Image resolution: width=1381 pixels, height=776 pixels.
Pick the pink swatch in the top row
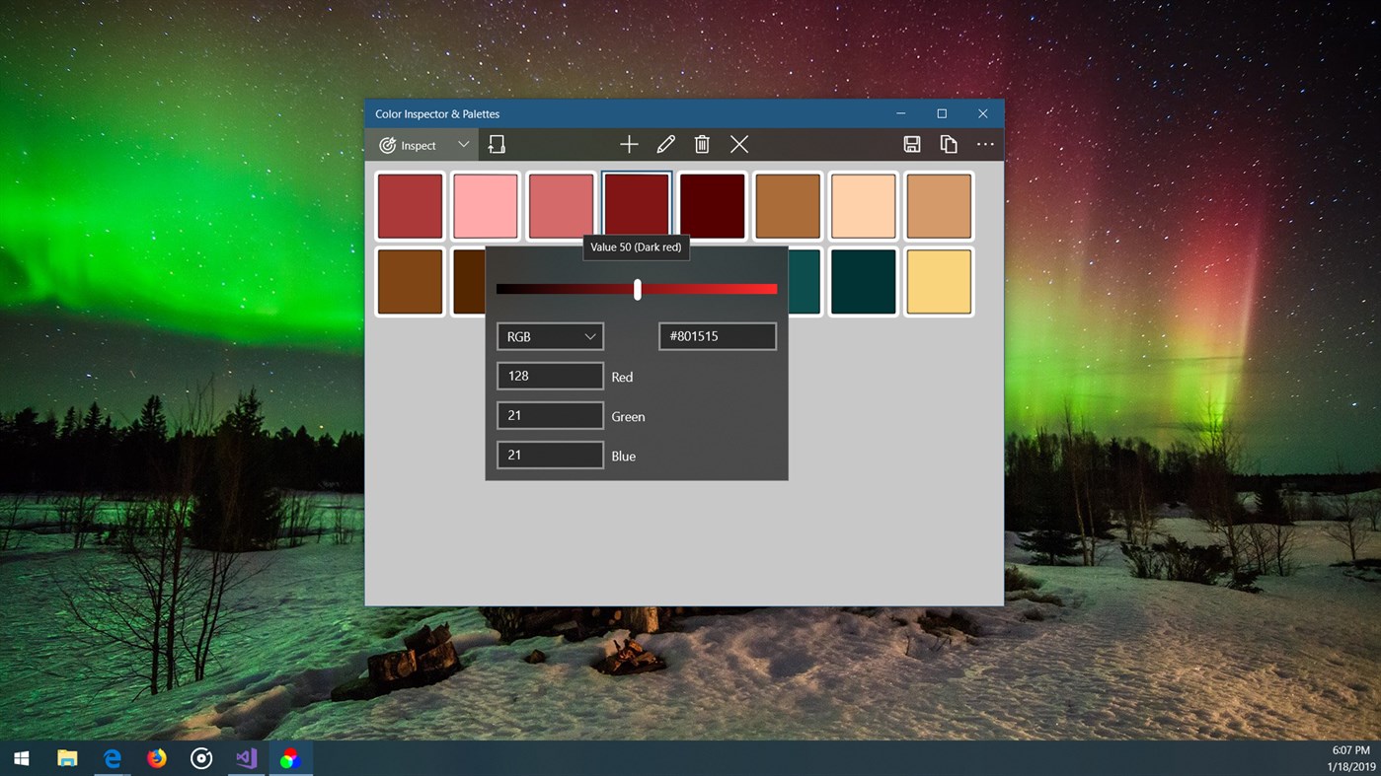click(485, 205)
